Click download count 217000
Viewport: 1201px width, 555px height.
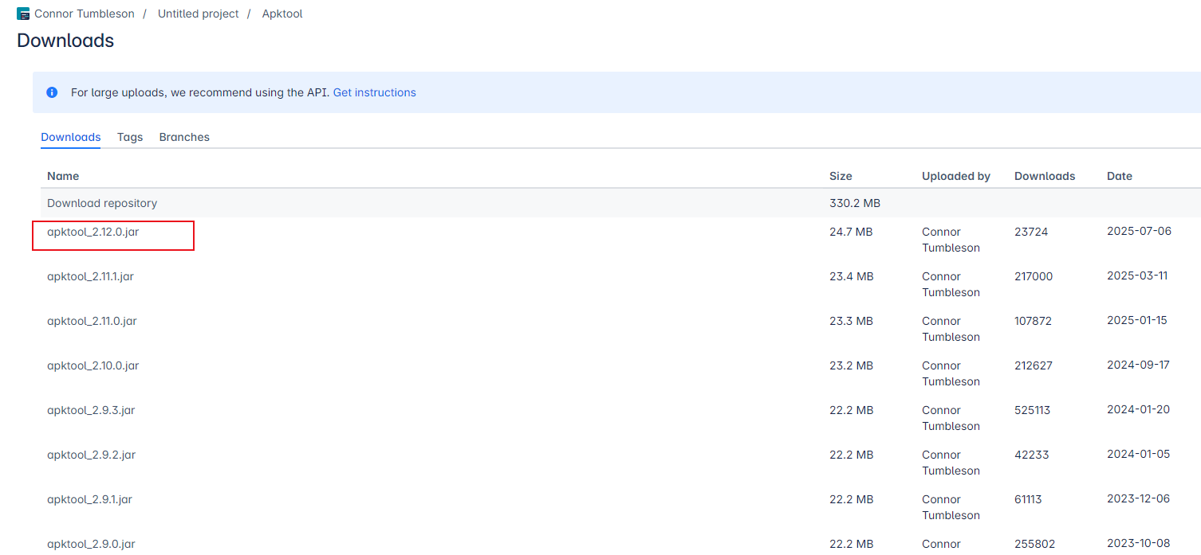click(1034, 276)
